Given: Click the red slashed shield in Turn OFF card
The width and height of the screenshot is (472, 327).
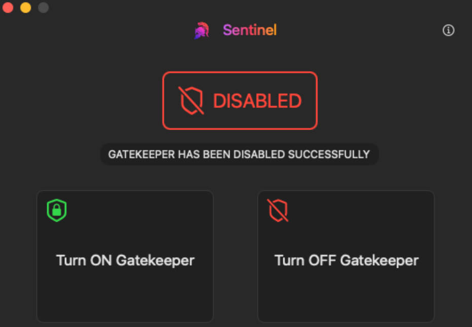Looking at the screenshot, I should (278, 211).
